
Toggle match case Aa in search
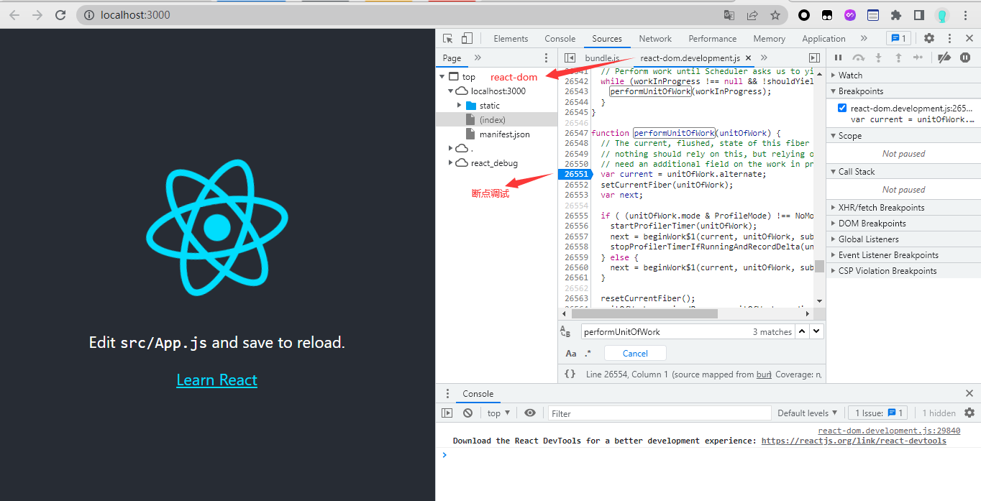pos(571,353)
